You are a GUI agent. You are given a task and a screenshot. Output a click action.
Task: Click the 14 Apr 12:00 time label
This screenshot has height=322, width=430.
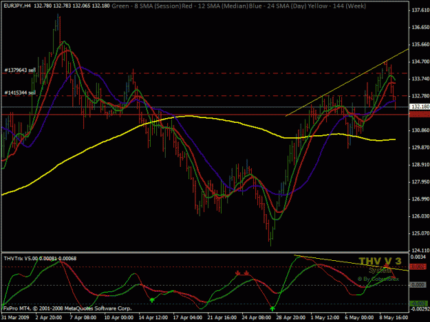(x=153, y=317)
